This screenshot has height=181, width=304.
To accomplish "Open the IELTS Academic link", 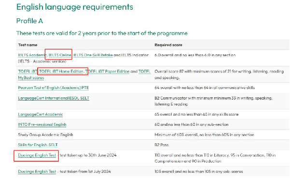I will pyautogui.click(x=32, y=55).
